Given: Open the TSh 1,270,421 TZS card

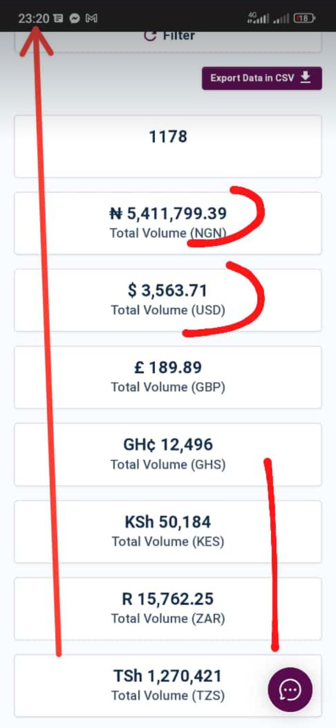Looking at the screenshot, I should pos(168,686).
